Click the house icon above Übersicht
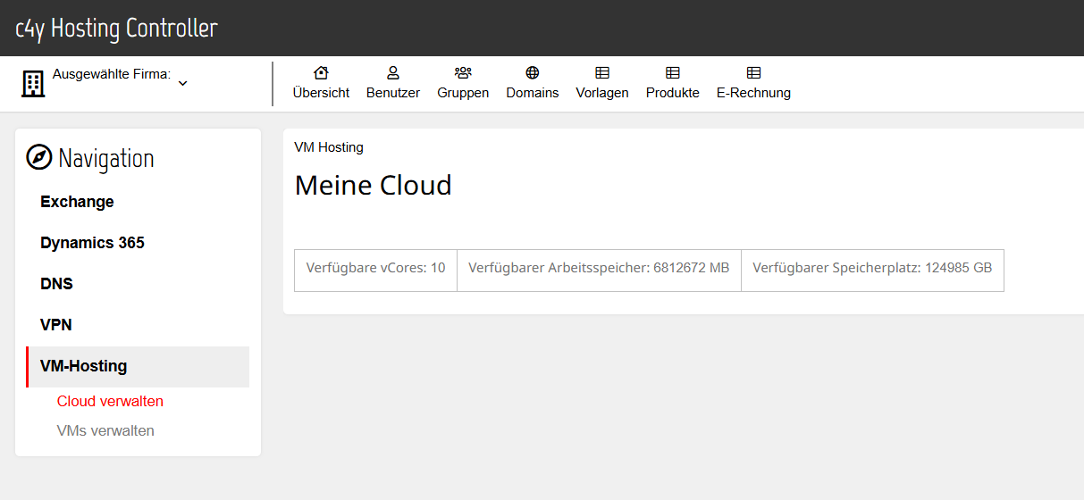The width and height of the screenshot is (1084, 500). 321,72
